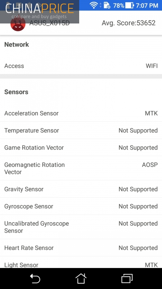
Task: Tap the 7:07 PM clock
Action: (x=147, y=5)
